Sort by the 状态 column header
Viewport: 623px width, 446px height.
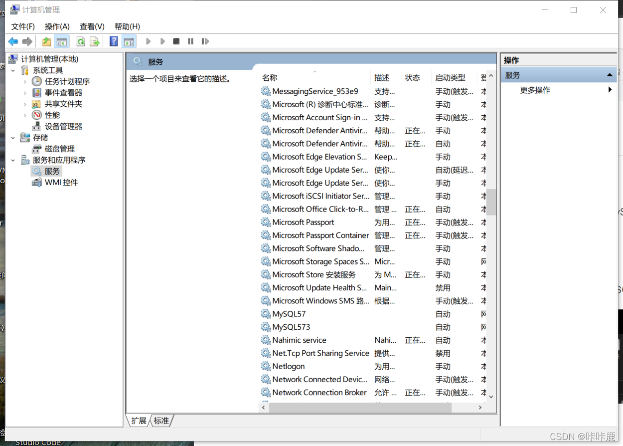pyautogui.click(x=417, y=78)
